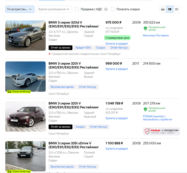Viewport: 187px width, 173px height.
Task: Switch to car gallery view icon
Action: (163, 9)
